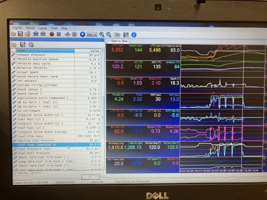Select Injector Pulse Width Cyl 2 row
The image size is (267, 200).
tap(56, 124)
